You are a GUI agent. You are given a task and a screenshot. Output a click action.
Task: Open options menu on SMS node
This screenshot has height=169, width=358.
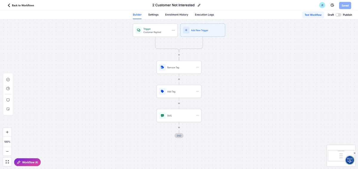(197, 115)
